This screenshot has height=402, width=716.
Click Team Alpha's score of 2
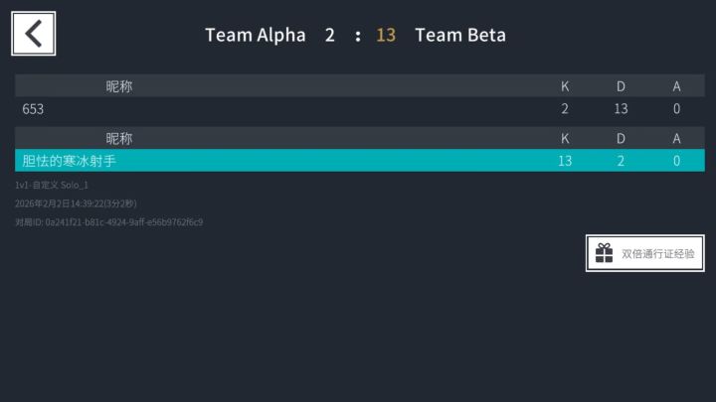329,35
